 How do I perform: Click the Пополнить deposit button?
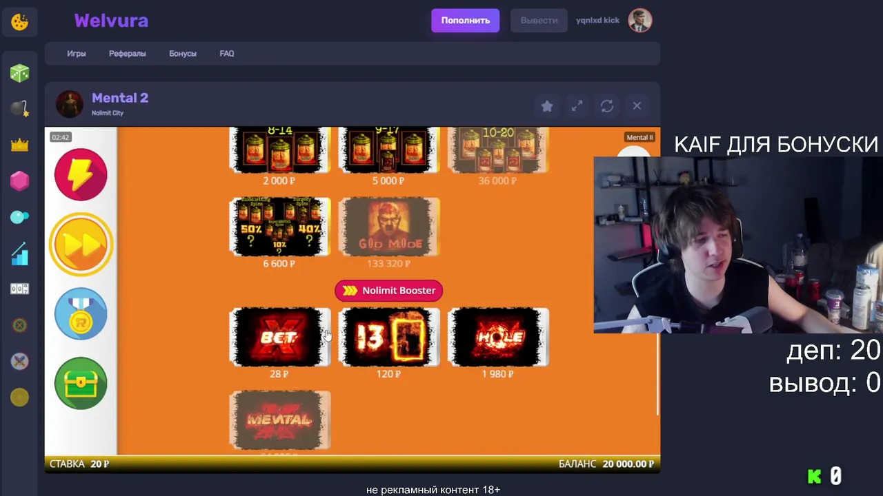coord(466,21)
